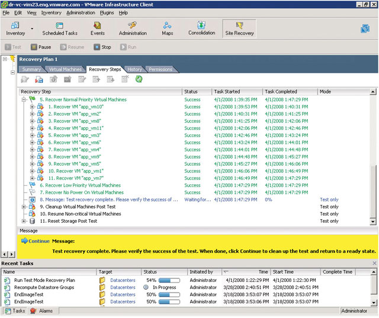Click the flag icon of step 6 Low Priority
The width and height of the screenshot is (379, 318).
click(x=32, y=185)
